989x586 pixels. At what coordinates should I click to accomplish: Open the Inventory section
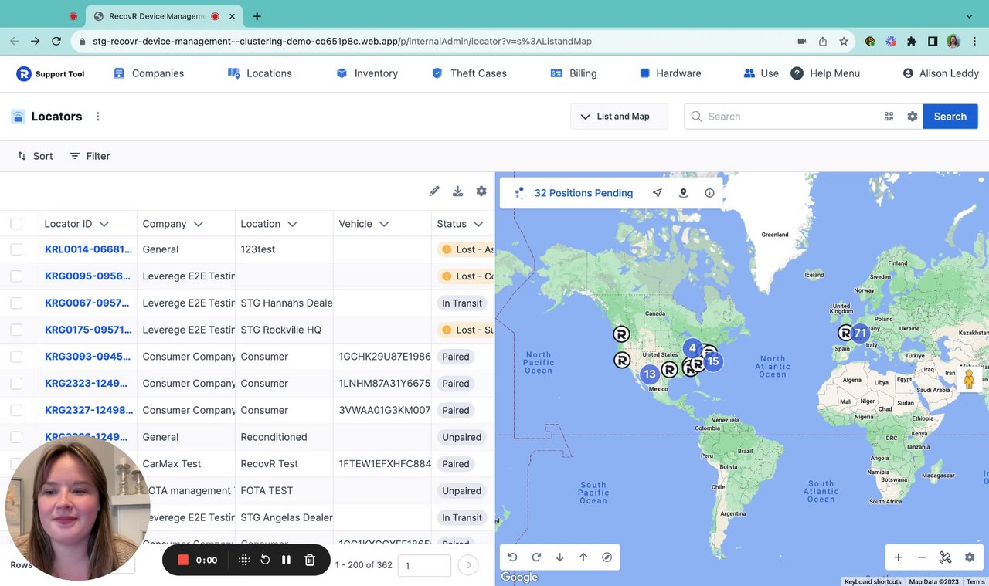tap(367, 73)
